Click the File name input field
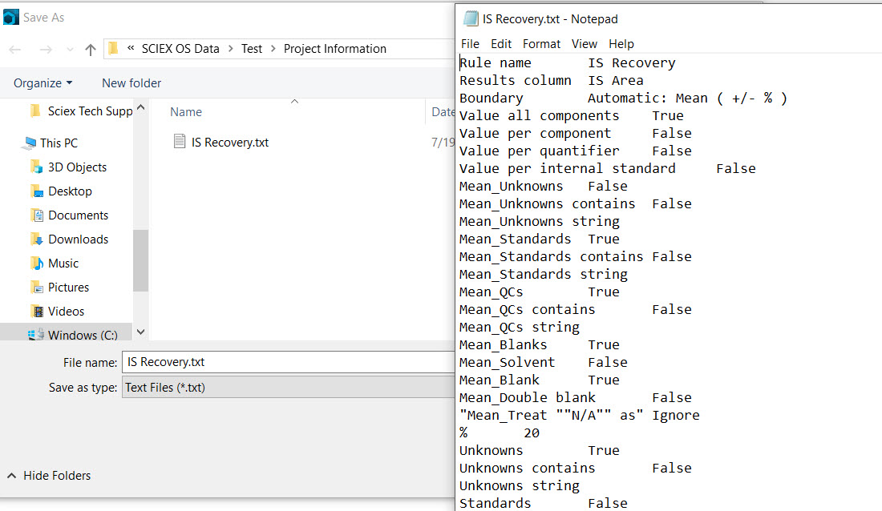The image size is (882, 511). [288, 362]
